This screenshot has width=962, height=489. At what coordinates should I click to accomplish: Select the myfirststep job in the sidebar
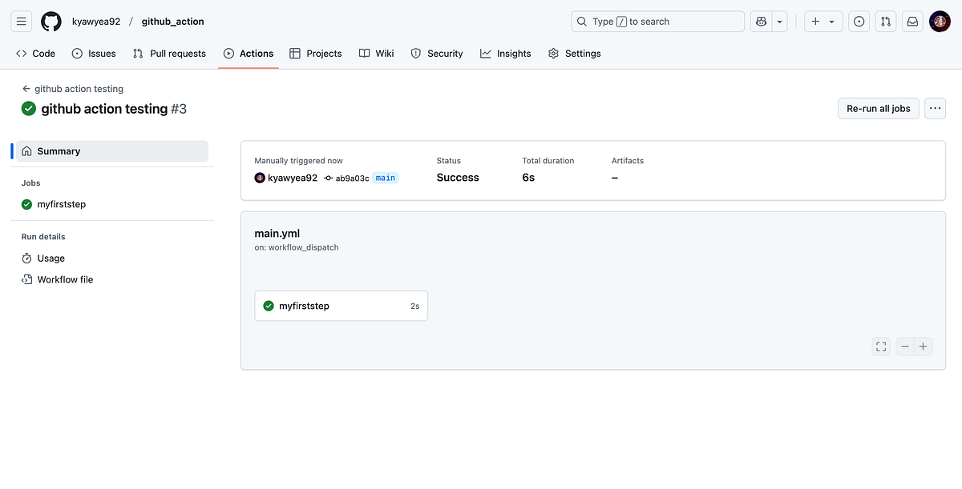(62, 204)
